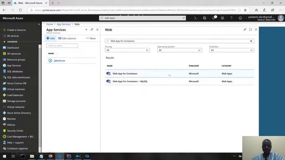
Task: Click the Azure Cosmos DB icon
Action: [x=4, y=83]
